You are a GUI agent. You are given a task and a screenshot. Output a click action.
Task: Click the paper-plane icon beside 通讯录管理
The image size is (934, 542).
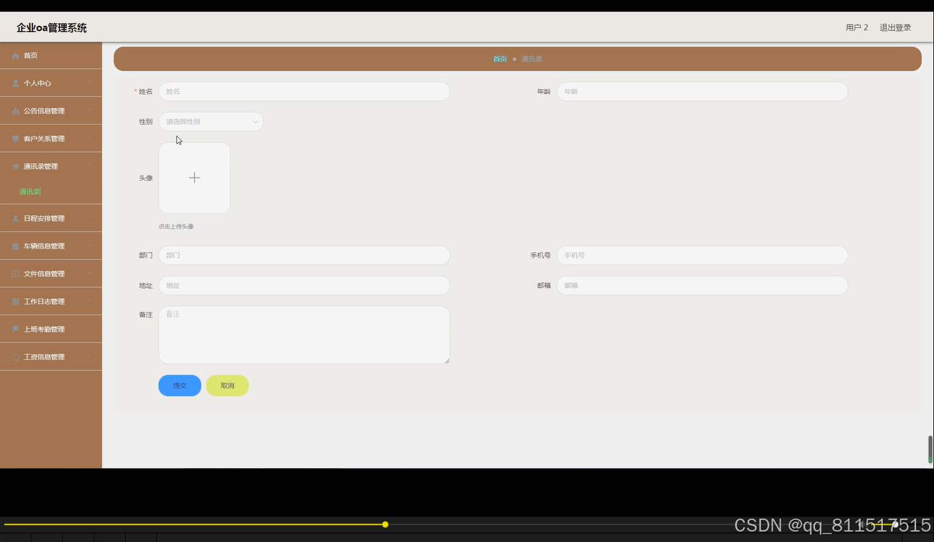(x=15, y=166)
